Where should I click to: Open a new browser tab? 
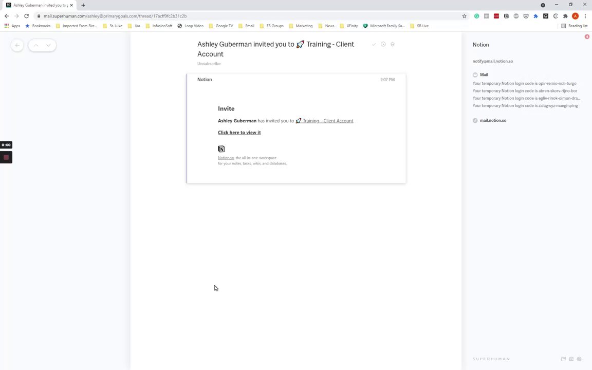[x=83, y=5]
